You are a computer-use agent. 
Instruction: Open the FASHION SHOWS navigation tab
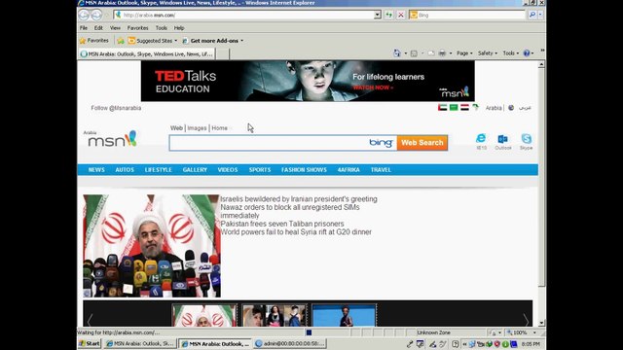[x=304, y=170]
